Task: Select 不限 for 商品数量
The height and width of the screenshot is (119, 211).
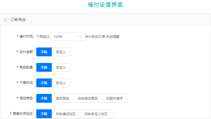Action: (x=44, y=67)
